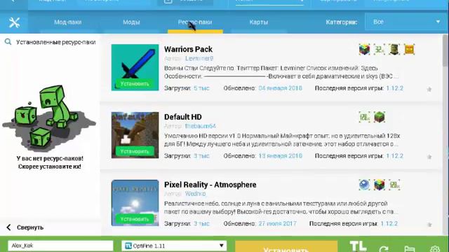Open the author link for Warriors Pack
Viewport: 449px width, 252px height.
pos(199,58)
